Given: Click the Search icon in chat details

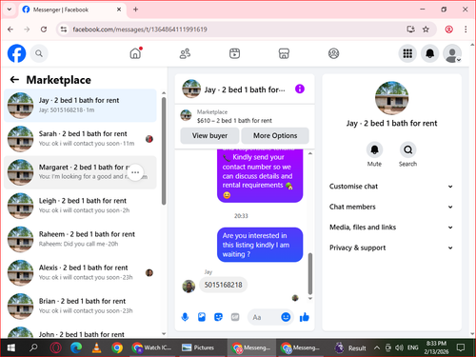Looking at the screenshot, I should pos(407,149).
